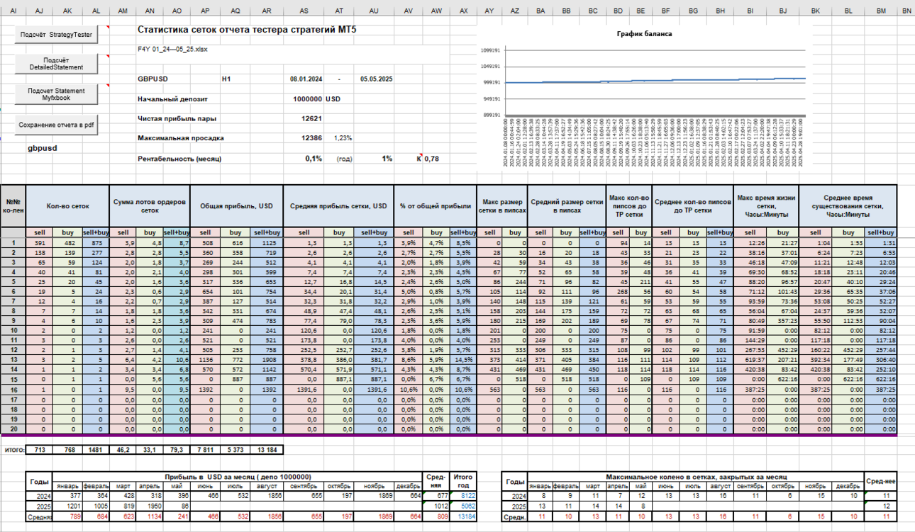Select the drawdown value "12386"
This screenshot has width=915, height=532.
click(x=312, y=138)
